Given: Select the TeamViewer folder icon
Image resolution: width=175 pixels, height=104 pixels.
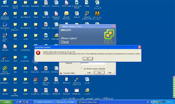Looking at the screenshot, I should point(36,4).
